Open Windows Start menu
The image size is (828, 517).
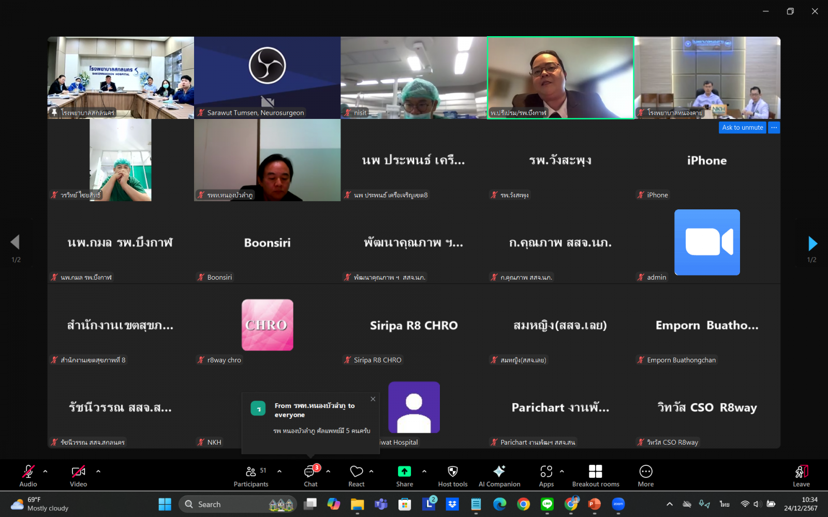point(165,504)
